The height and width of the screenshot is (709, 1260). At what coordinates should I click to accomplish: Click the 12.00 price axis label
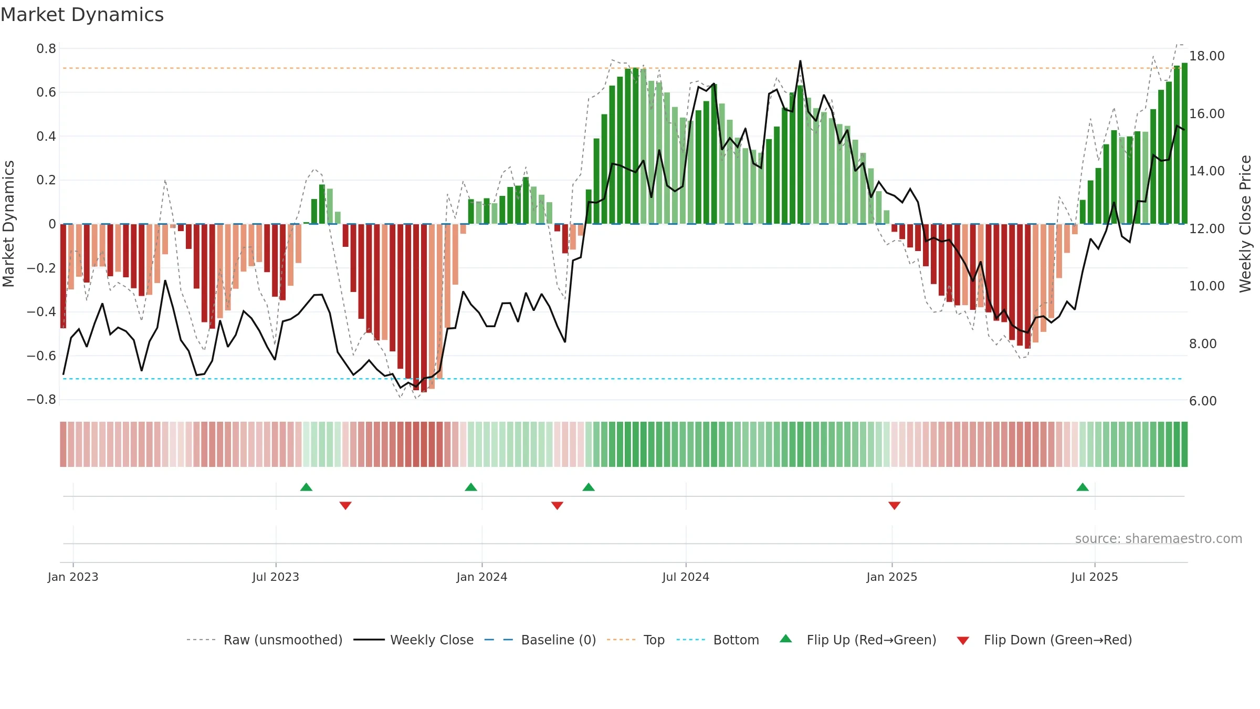(1206, 229)
